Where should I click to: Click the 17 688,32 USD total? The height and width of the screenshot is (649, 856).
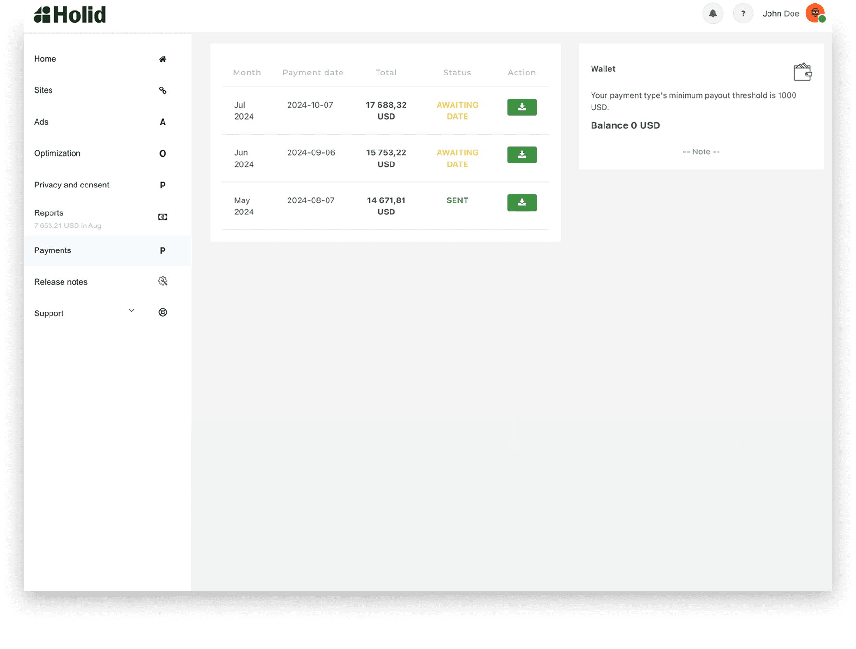tap(386, 111)
